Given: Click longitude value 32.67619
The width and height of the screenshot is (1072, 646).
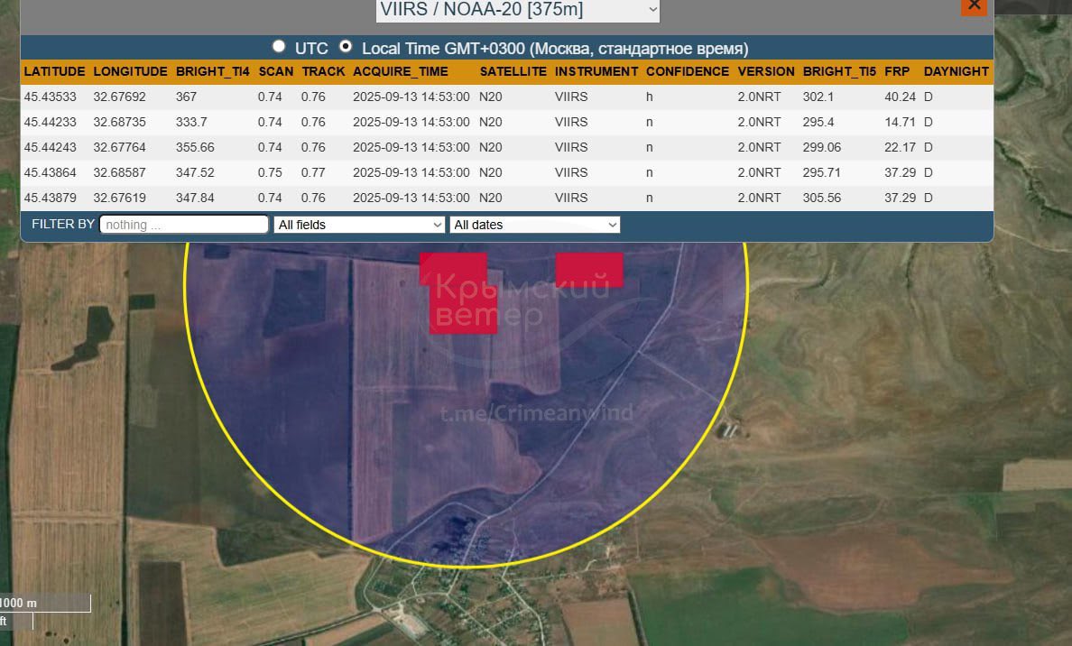Looking at the screenshot, I should point(120,198).
